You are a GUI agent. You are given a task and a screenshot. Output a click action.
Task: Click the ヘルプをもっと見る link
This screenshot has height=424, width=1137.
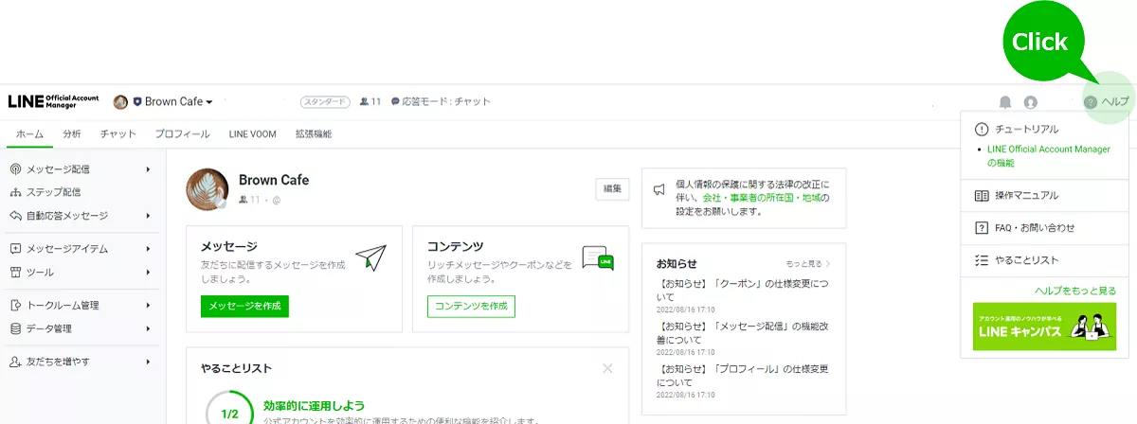(1074, 291)
